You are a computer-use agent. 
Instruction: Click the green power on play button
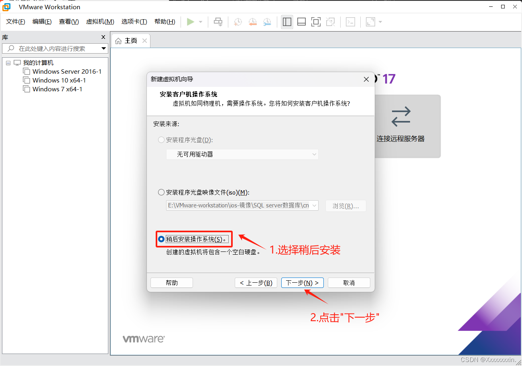click(190, 22)
